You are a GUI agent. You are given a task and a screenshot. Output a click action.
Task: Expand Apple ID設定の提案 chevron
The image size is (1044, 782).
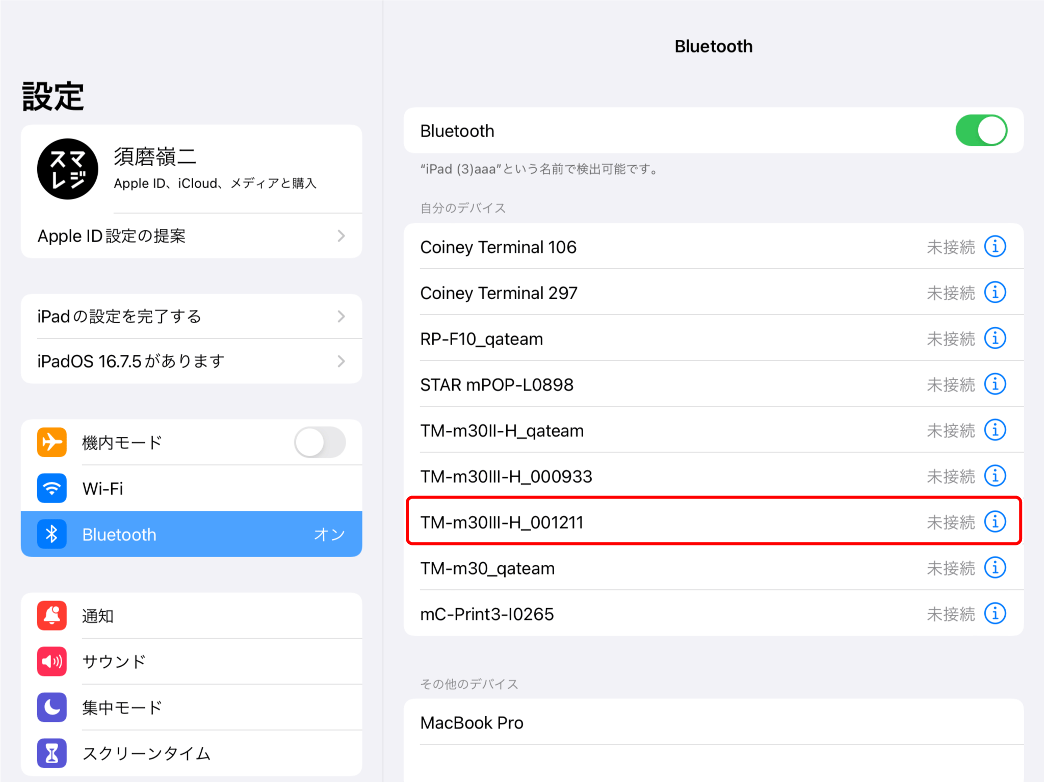click(341, 236)
